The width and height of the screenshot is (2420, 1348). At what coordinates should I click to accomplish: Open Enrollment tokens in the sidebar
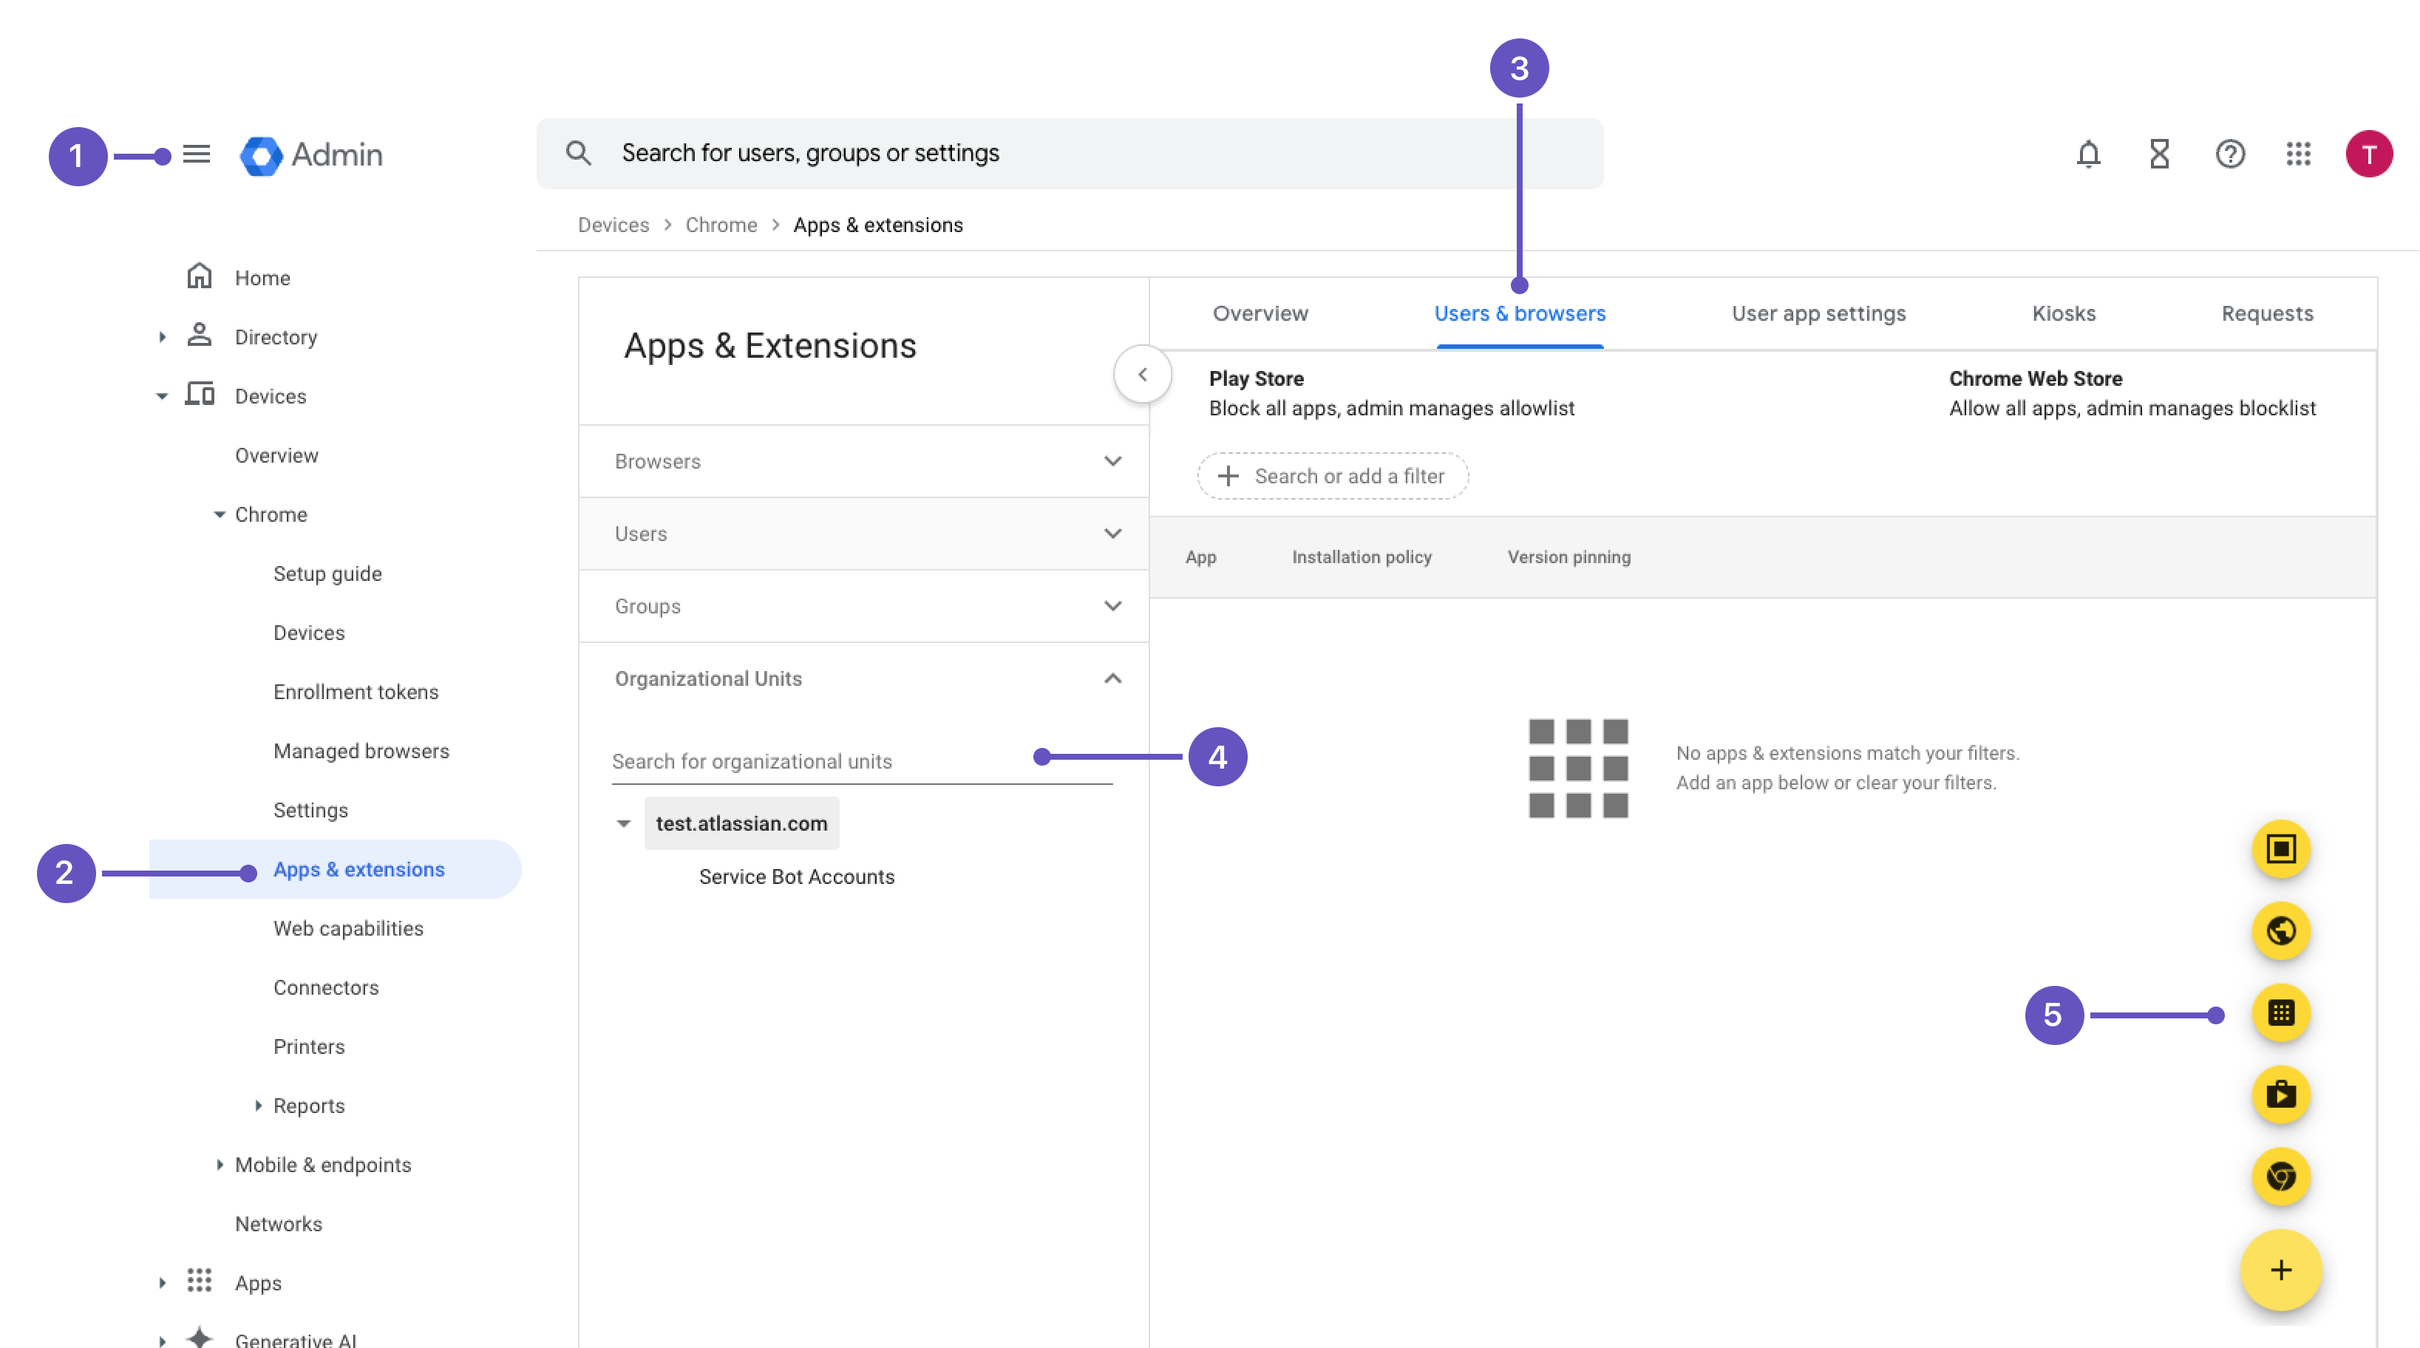click(x=356, y=692)
